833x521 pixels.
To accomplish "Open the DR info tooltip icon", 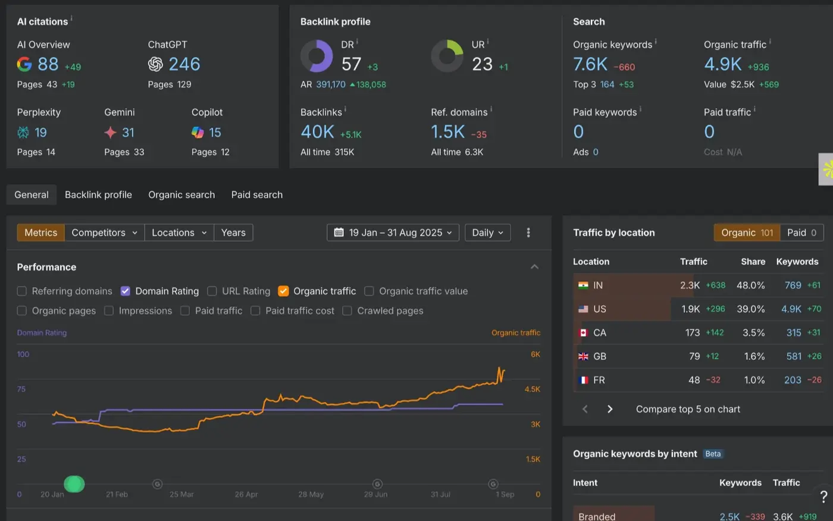I will click(x=357, y=42).
